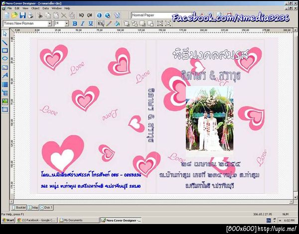Switch to the Booklet tab
299x234 pixels.
(19, 208)
